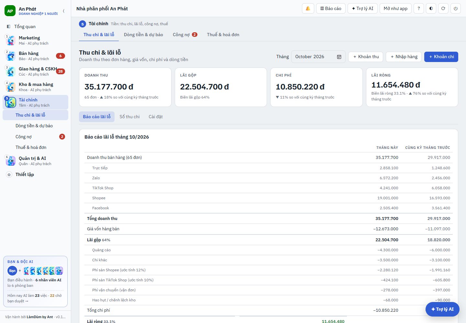Click the Nhập hàng button
Image resolution: width=466 pixels, height=323 pixels.
coord(404,57)
